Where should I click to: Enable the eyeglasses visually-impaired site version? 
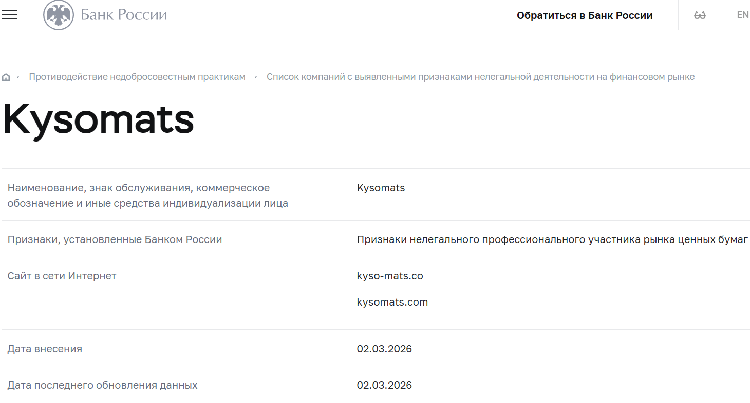(x=699, y=15)
